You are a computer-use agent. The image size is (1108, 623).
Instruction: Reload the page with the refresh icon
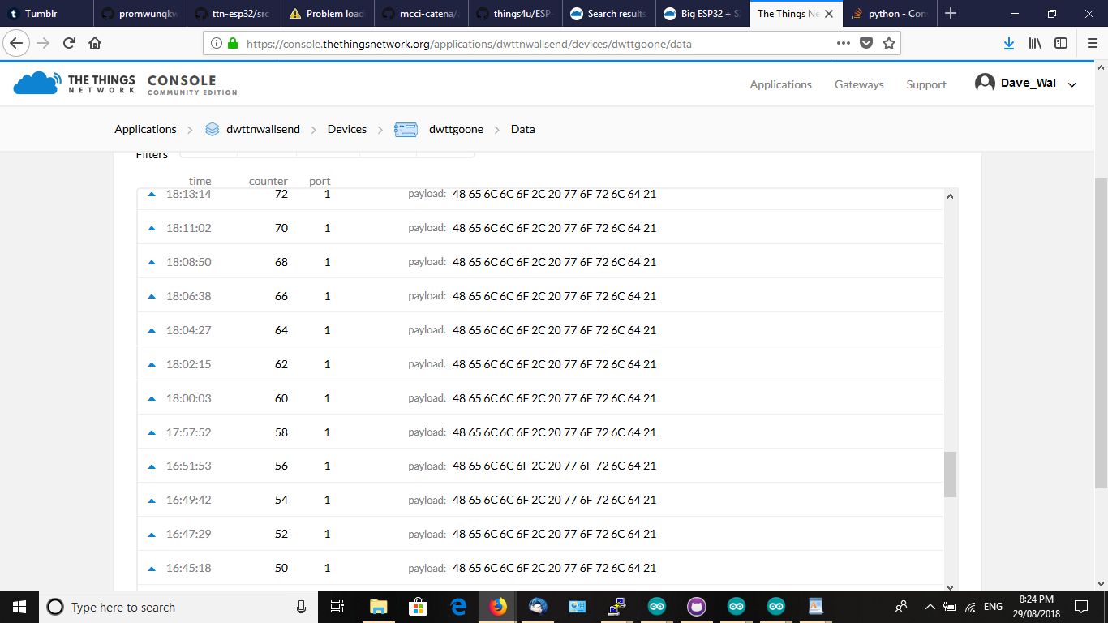70,43
